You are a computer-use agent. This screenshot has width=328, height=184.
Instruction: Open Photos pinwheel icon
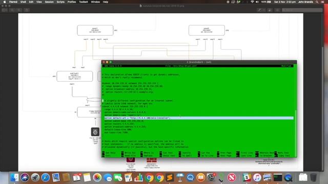(97, 177)
